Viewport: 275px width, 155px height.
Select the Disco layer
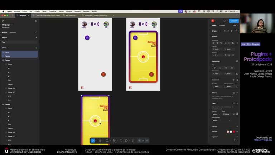click(x=20, y=52)
